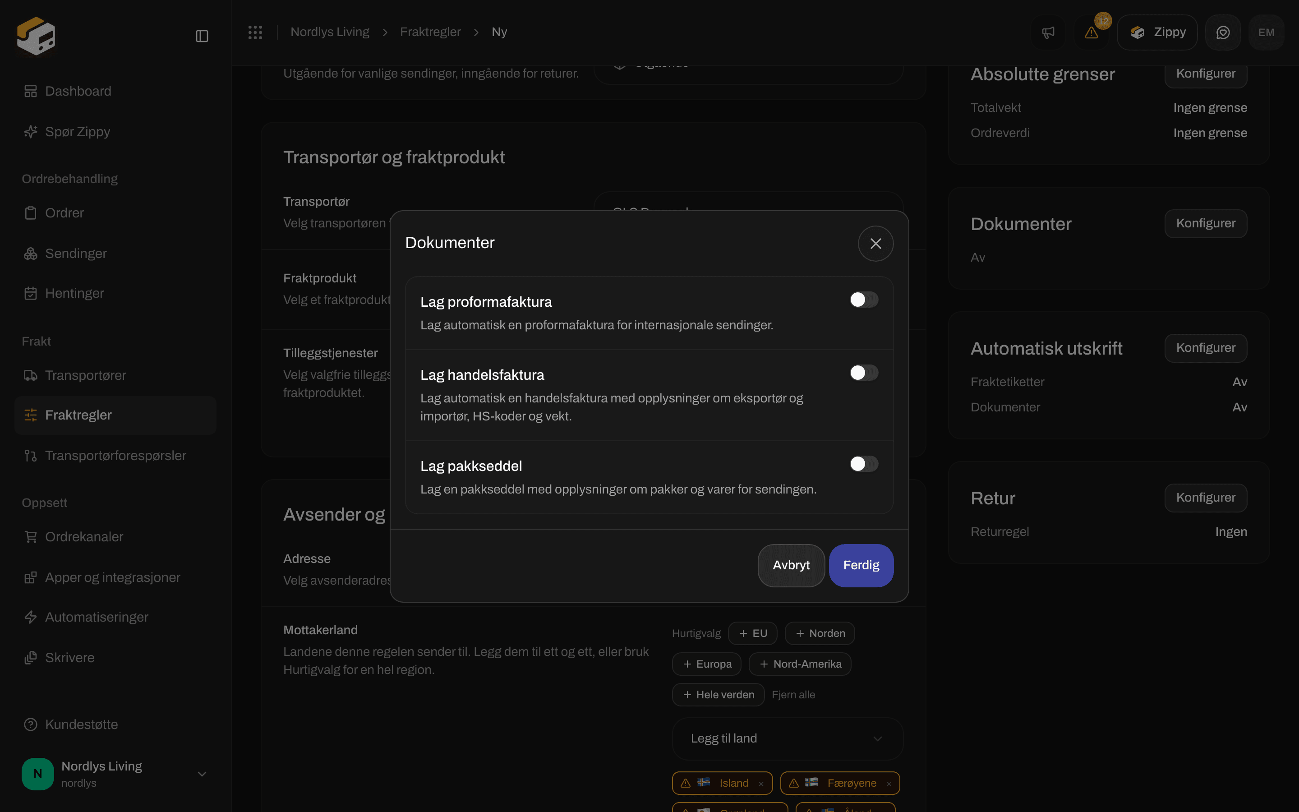
Task: Open announcements megaphone icon
Action: pos(1048,33)
